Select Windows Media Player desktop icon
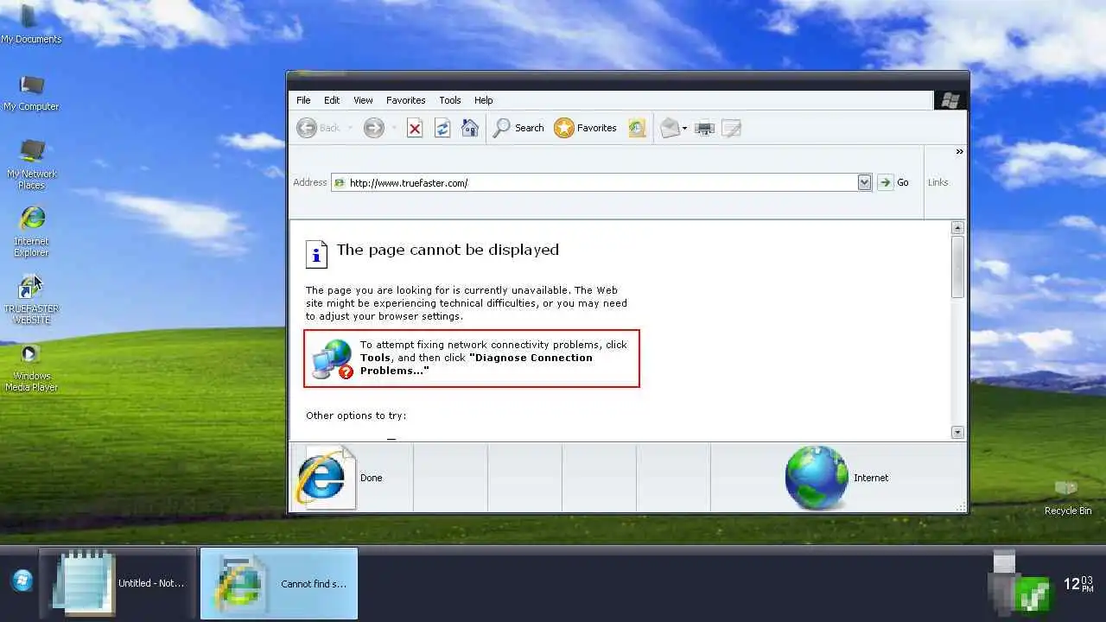Viewport: 1106px width, 622px height. click(31, 369)
